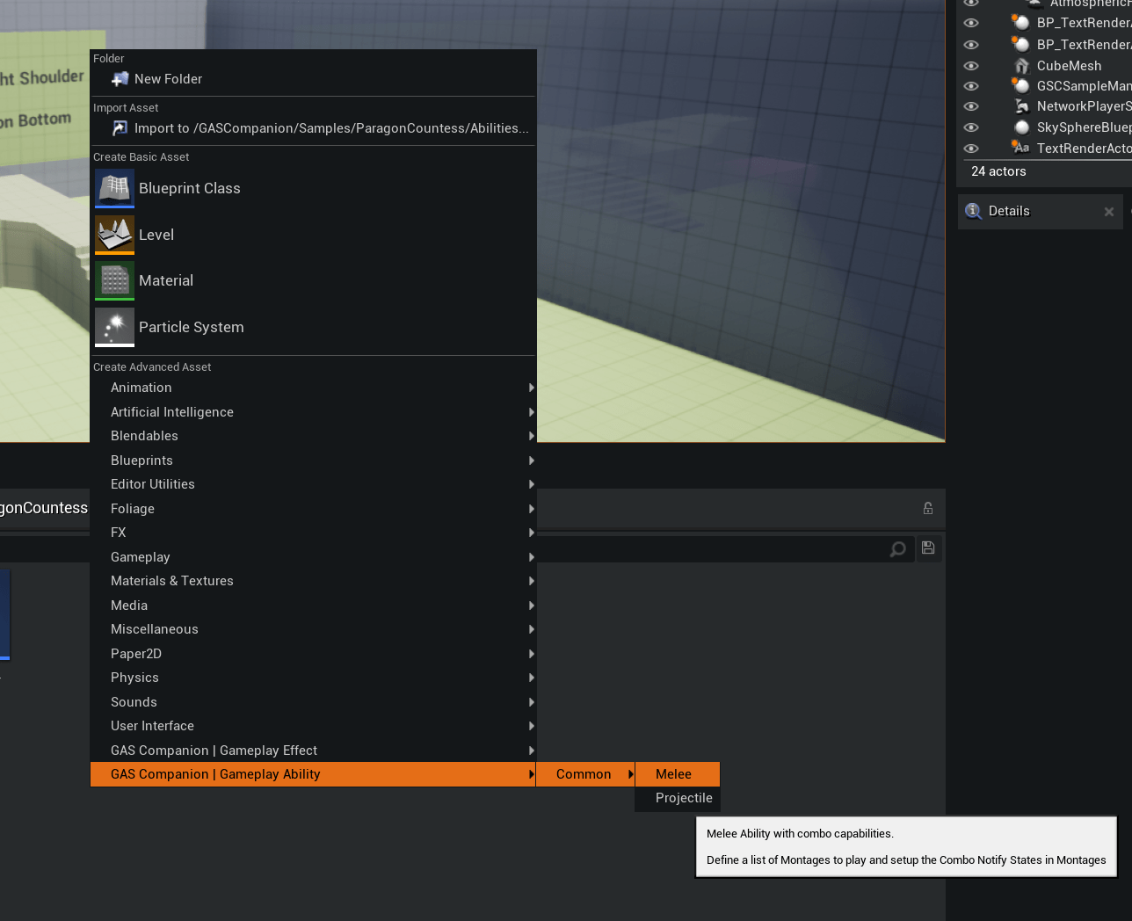This screenshot has height=921, width=1132.
Task: Select the Miscellaneous menu entry
Action: click(x=313, y=629)
